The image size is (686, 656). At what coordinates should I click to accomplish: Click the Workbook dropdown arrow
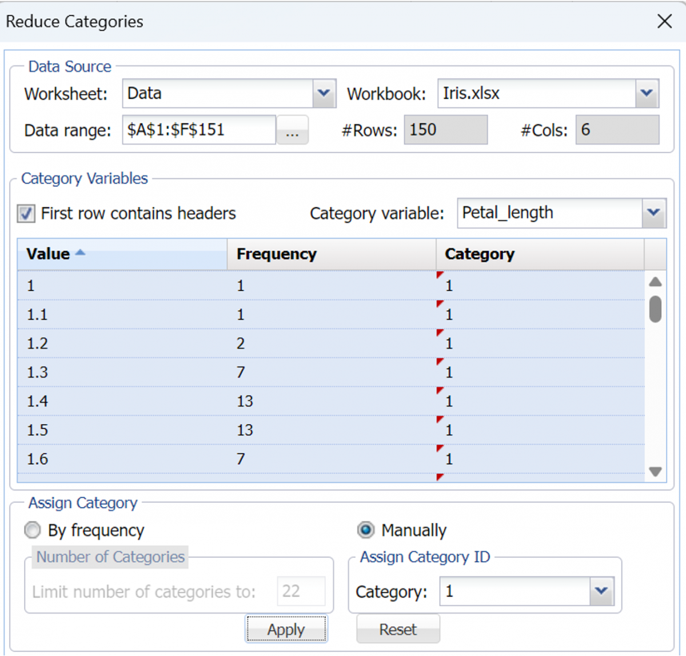647,93
